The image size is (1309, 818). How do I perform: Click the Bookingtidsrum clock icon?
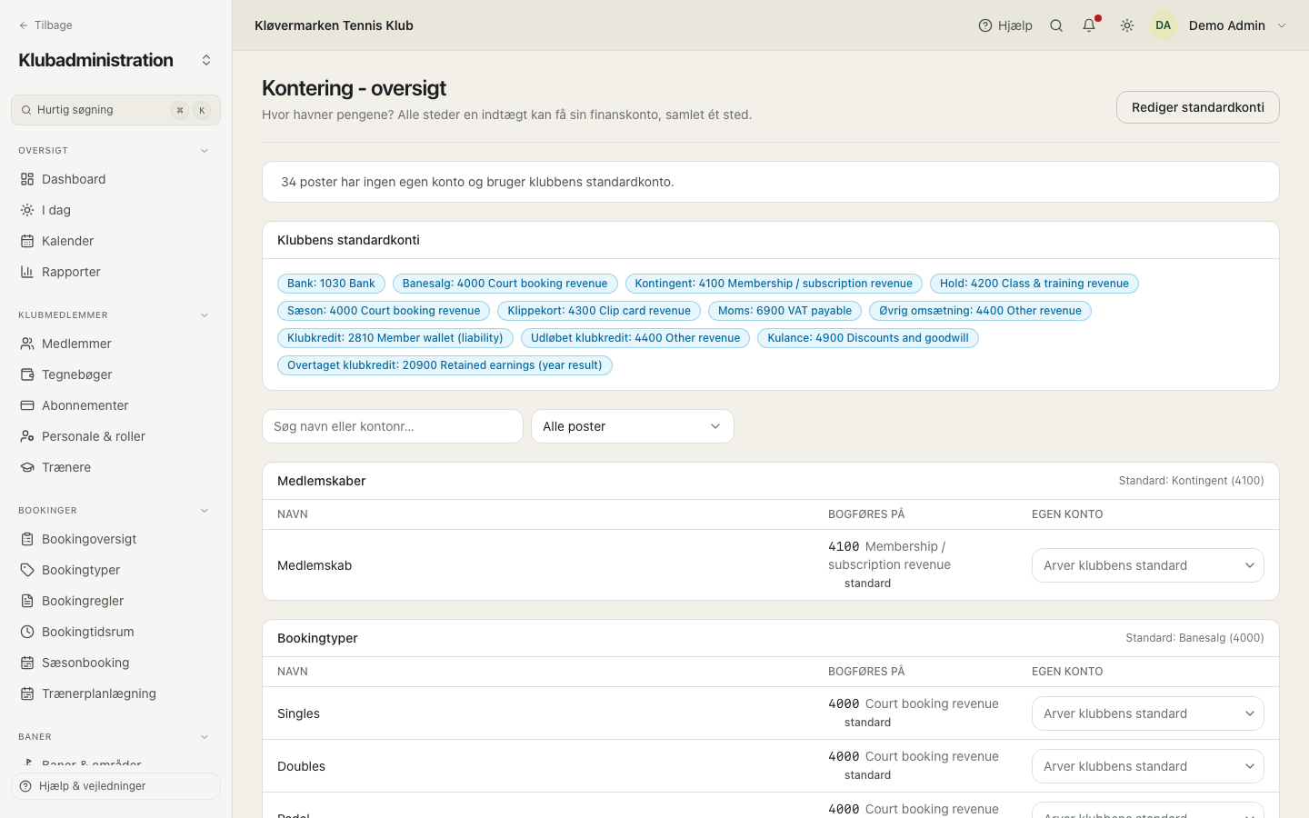[x=27, y=632]
